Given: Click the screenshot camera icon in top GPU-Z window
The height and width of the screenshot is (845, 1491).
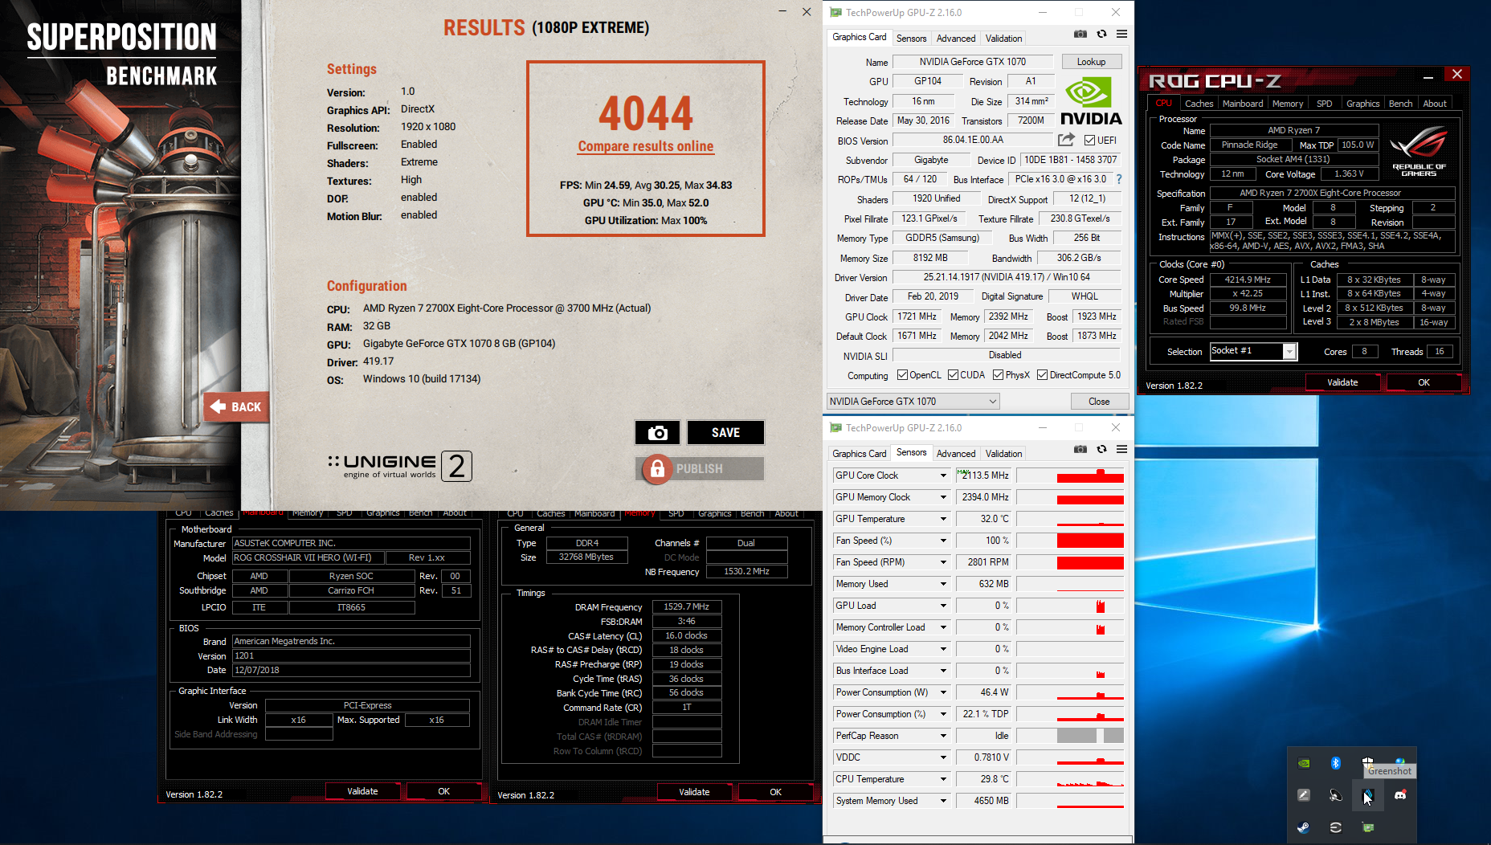Looking at the screenshot, I should pyautogui.click(x=1080, y=34).
